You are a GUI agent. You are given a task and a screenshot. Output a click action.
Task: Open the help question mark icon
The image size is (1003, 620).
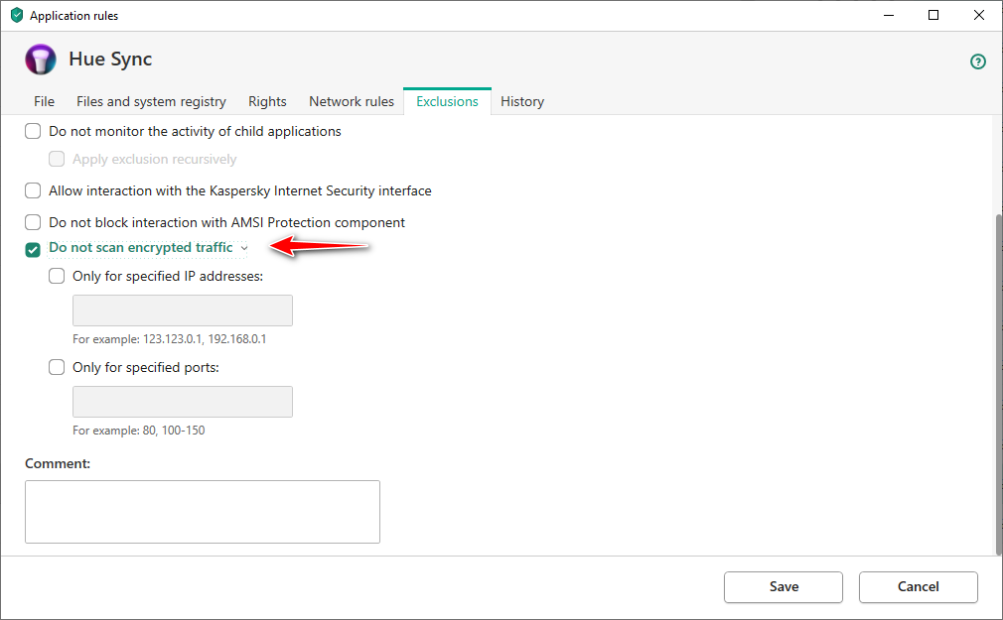(977, 62)
